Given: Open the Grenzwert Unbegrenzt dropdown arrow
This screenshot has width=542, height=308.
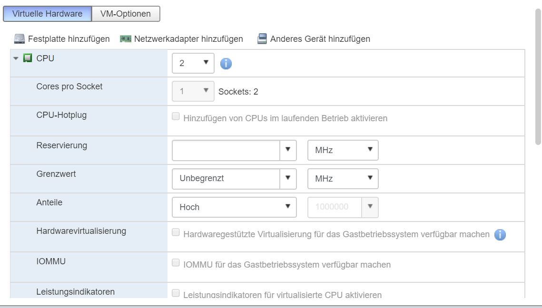Looking at the screenshot, I should (x=287, y=179).
